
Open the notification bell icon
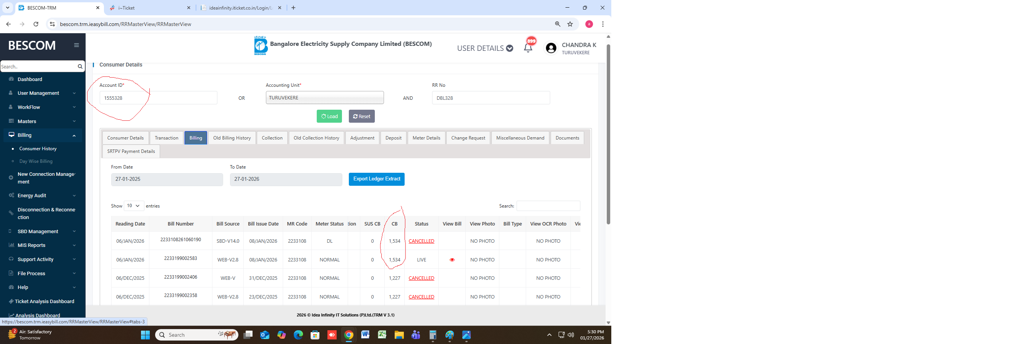[528, 48]
